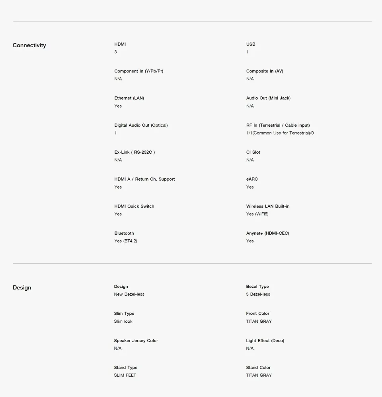Select the HDMI spec label
Image resolution: width=382 pixels, height=397 pixels.
(120, 44)
